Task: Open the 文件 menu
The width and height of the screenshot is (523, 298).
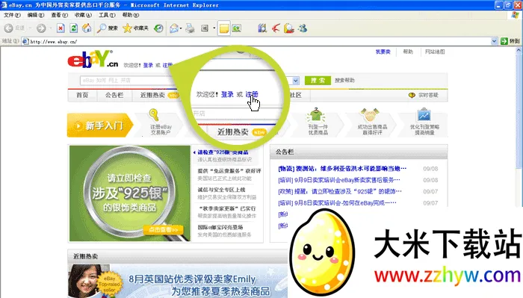Action: [x=13, y=15]
